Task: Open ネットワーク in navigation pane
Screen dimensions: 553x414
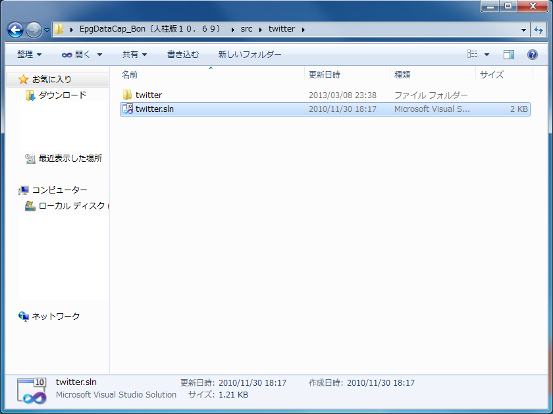Action: [x=56, y=317]
